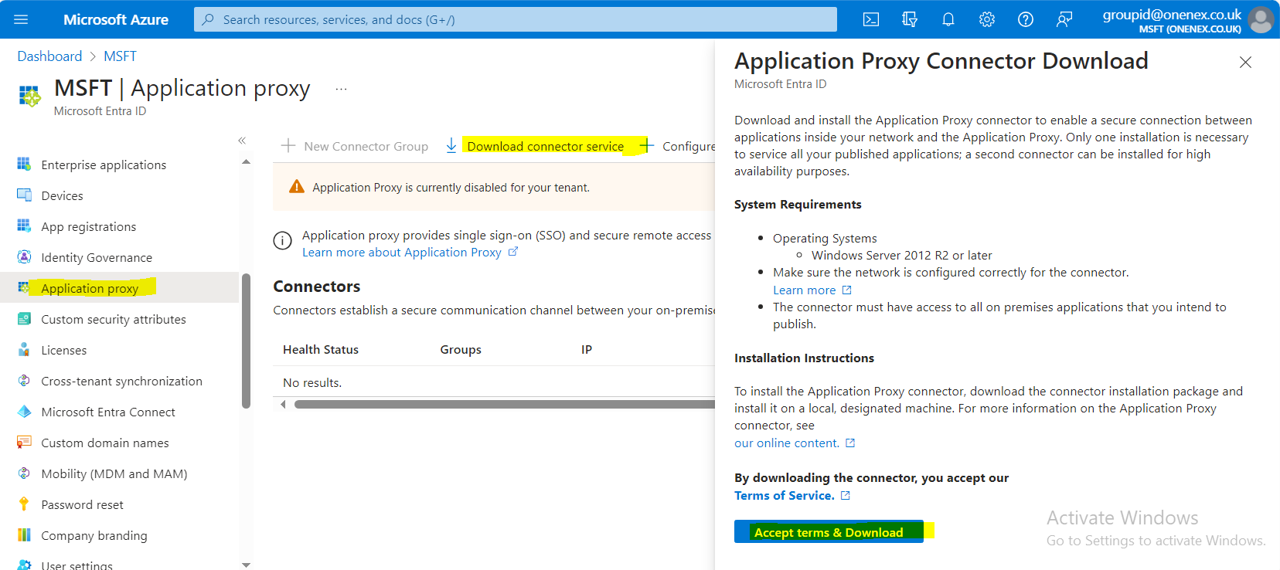Open the Azure portal hamburger menu
Image resolution: width=1280 pixels, height=570 pixels.
click(x=21, y=19)
